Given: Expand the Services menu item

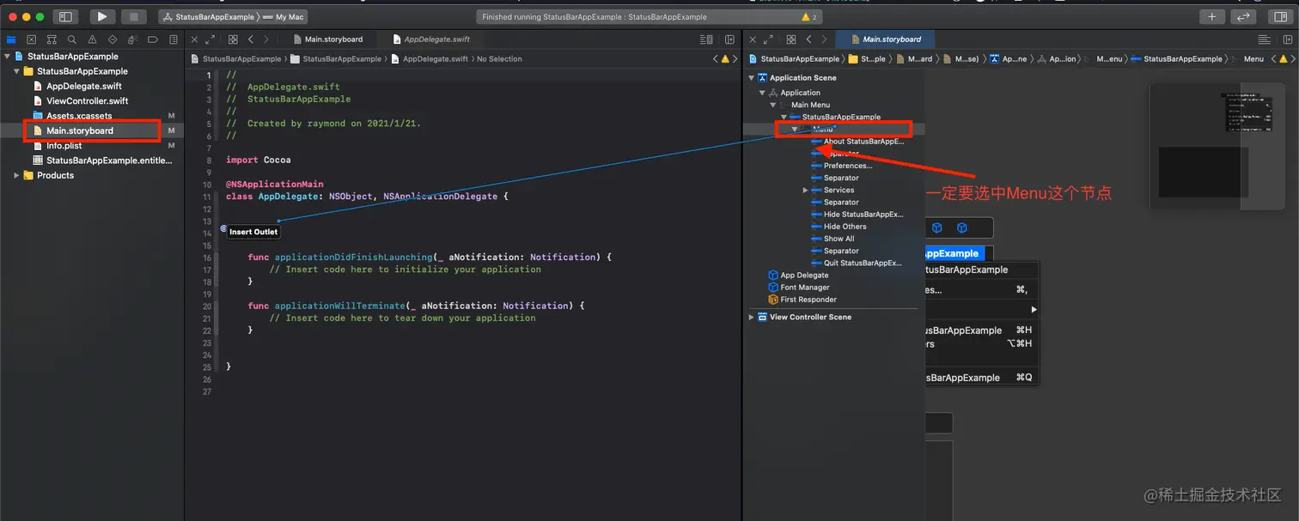Looking at the screenshot, I should [806, 191].
